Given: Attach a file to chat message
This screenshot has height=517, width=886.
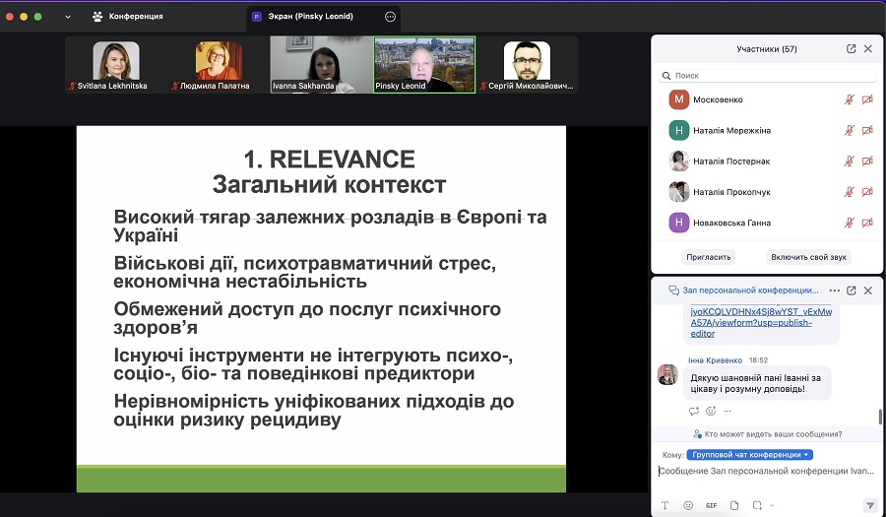Looking at the screenshot, I should [x=734, y=505].
